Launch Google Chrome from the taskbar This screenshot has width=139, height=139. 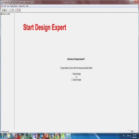click(58, 136)
